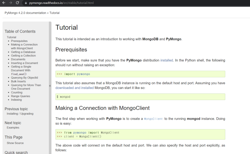Open Getting a Database sidebar link
This screenshot has height=154, width=250.
pos(23,52)
